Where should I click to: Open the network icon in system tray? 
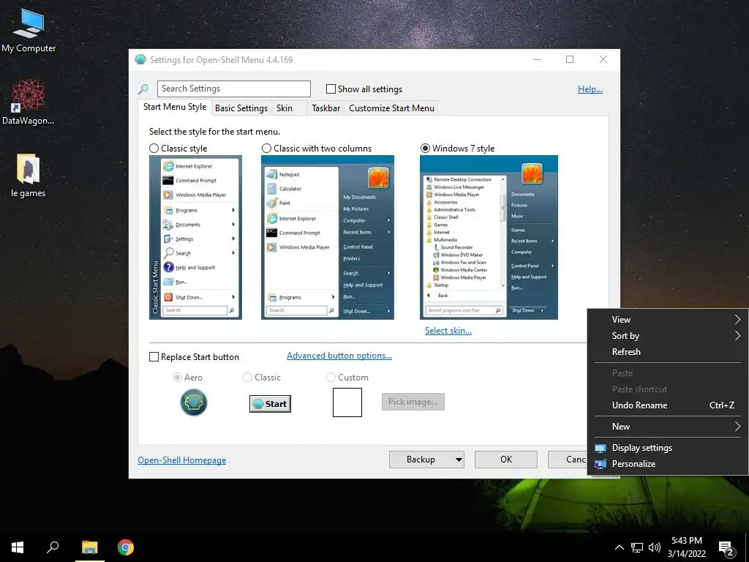pyautogui.click(x=637, y=547)
